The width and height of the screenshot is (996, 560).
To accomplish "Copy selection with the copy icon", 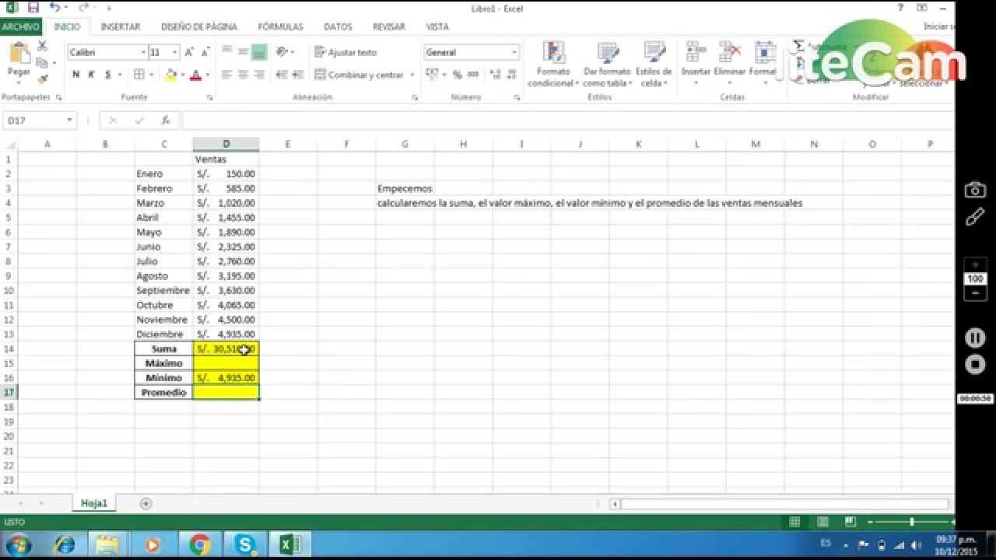I will coord(43,62).
